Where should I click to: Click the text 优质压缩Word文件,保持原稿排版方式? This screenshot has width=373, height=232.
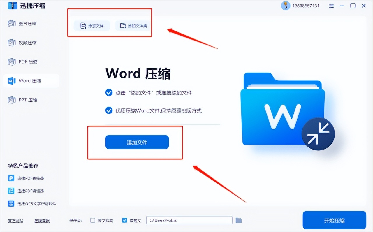click(159, 111)
